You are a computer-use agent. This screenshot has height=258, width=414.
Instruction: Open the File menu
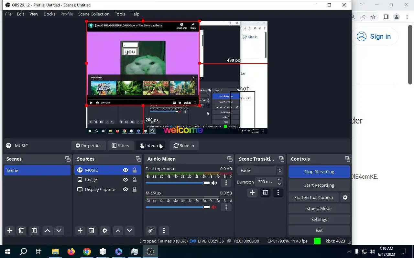(x=8, y=14)
